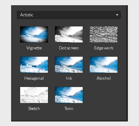The width and height of the screenshot is (139, 126).
Task: Click the Sketch label text
Action: (x=34, y=109)
